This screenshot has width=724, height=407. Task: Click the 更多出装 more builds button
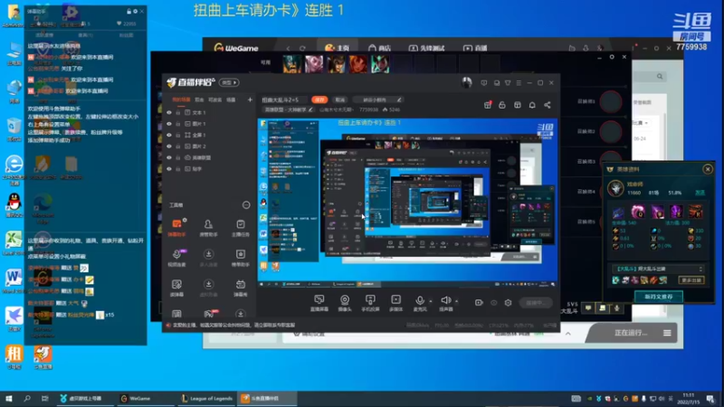point(691,280)
